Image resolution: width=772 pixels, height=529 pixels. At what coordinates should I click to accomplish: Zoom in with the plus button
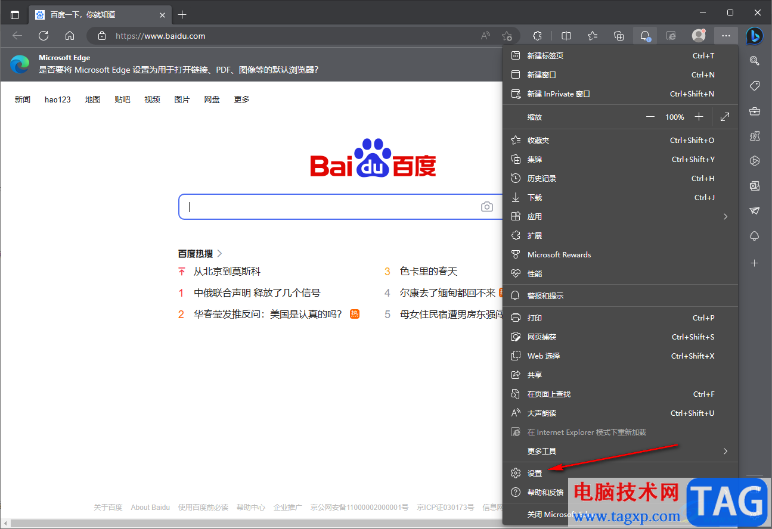point(699,117)
